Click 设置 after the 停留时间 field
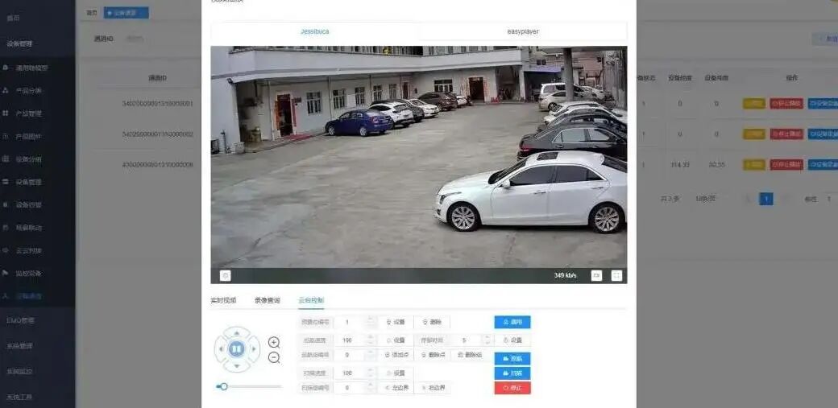 tap(512, 340)
